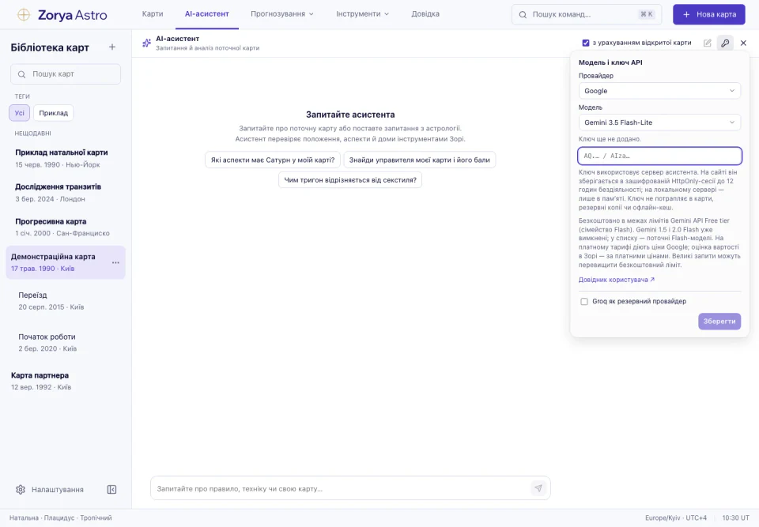Open the Карти tab
The height and width of the screenshot is (527, 759).
click(153, 14)
